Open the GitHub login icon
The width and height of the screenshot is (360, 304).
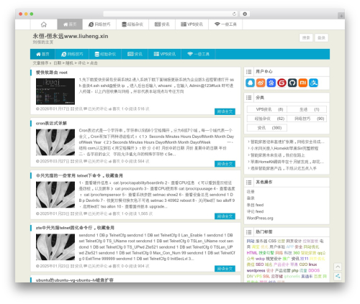tap(292, 83)
